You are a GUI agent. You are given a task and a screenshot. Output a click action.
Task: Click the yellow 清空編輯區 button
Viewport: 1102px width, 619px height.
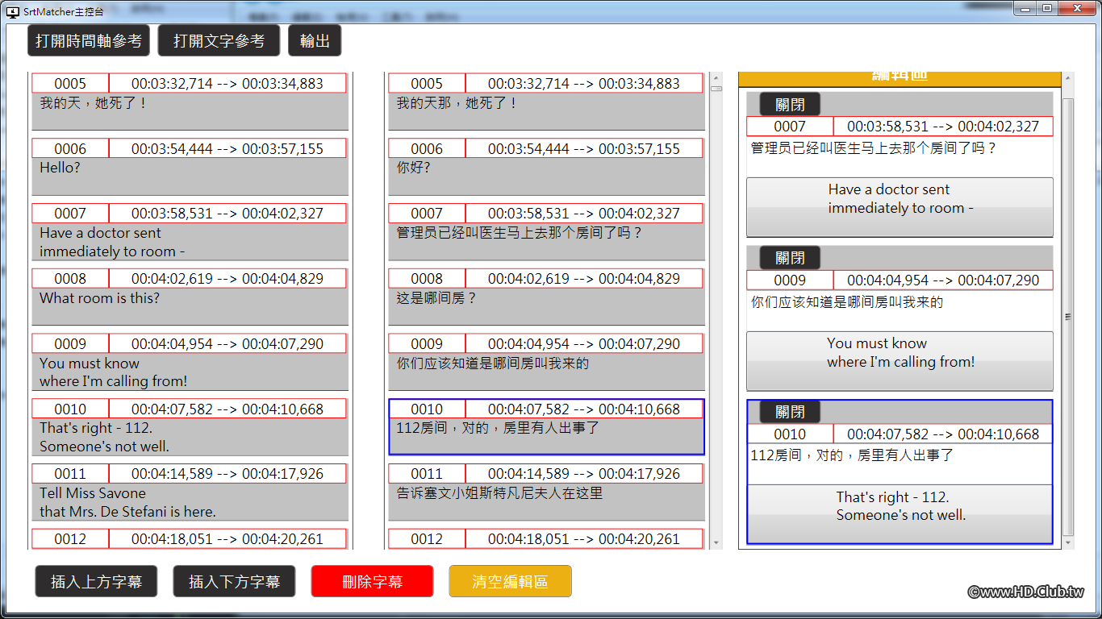pyautogui.click(x=510, y=581)
